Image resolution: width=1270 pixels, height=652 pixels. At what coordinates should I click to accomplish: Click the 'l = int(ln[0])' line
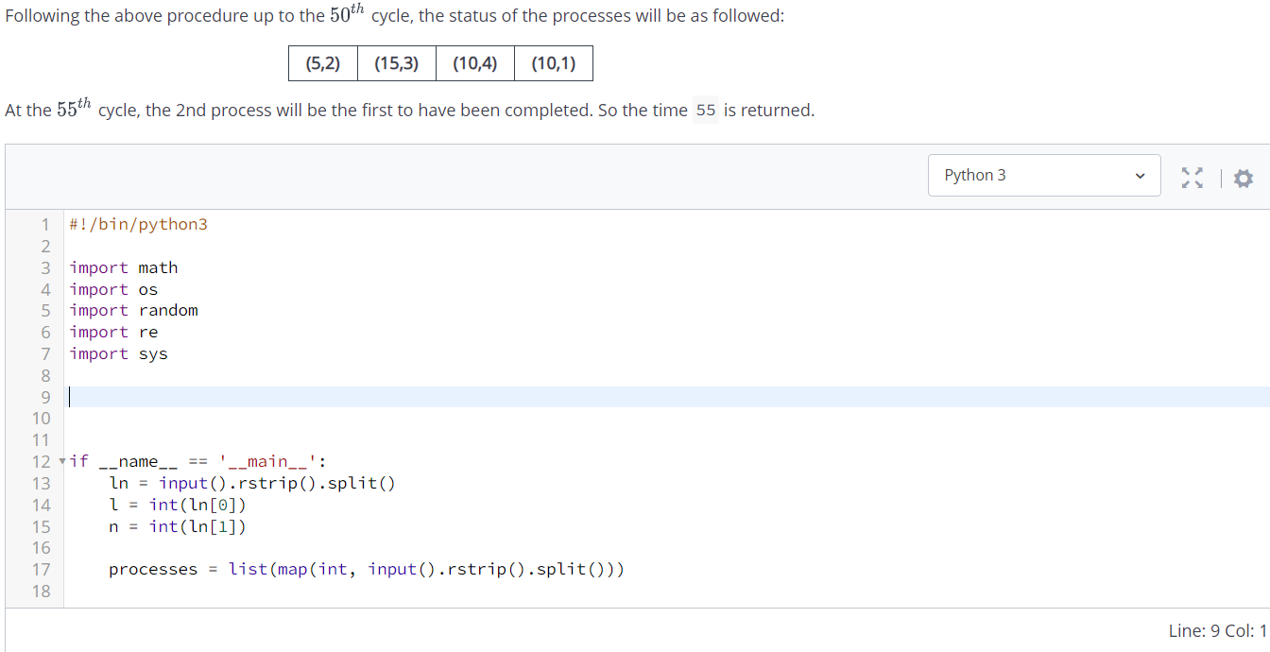click(x=178, y=505)
